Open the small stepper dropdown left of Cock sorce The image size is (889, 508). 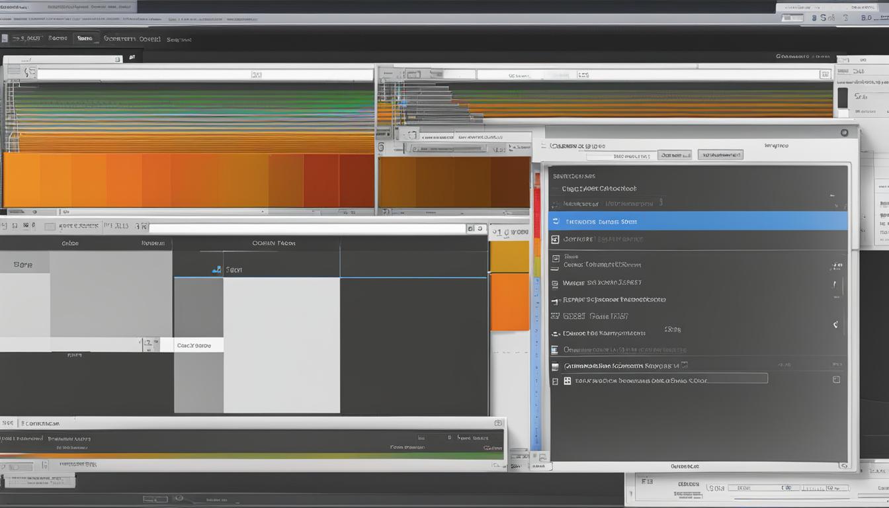tap(149, 344)
